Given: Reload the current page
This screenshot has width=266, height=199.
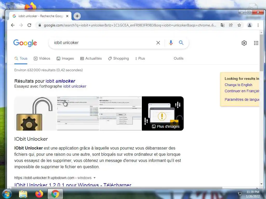Looking at the screenshot, I should pos(29,25).
